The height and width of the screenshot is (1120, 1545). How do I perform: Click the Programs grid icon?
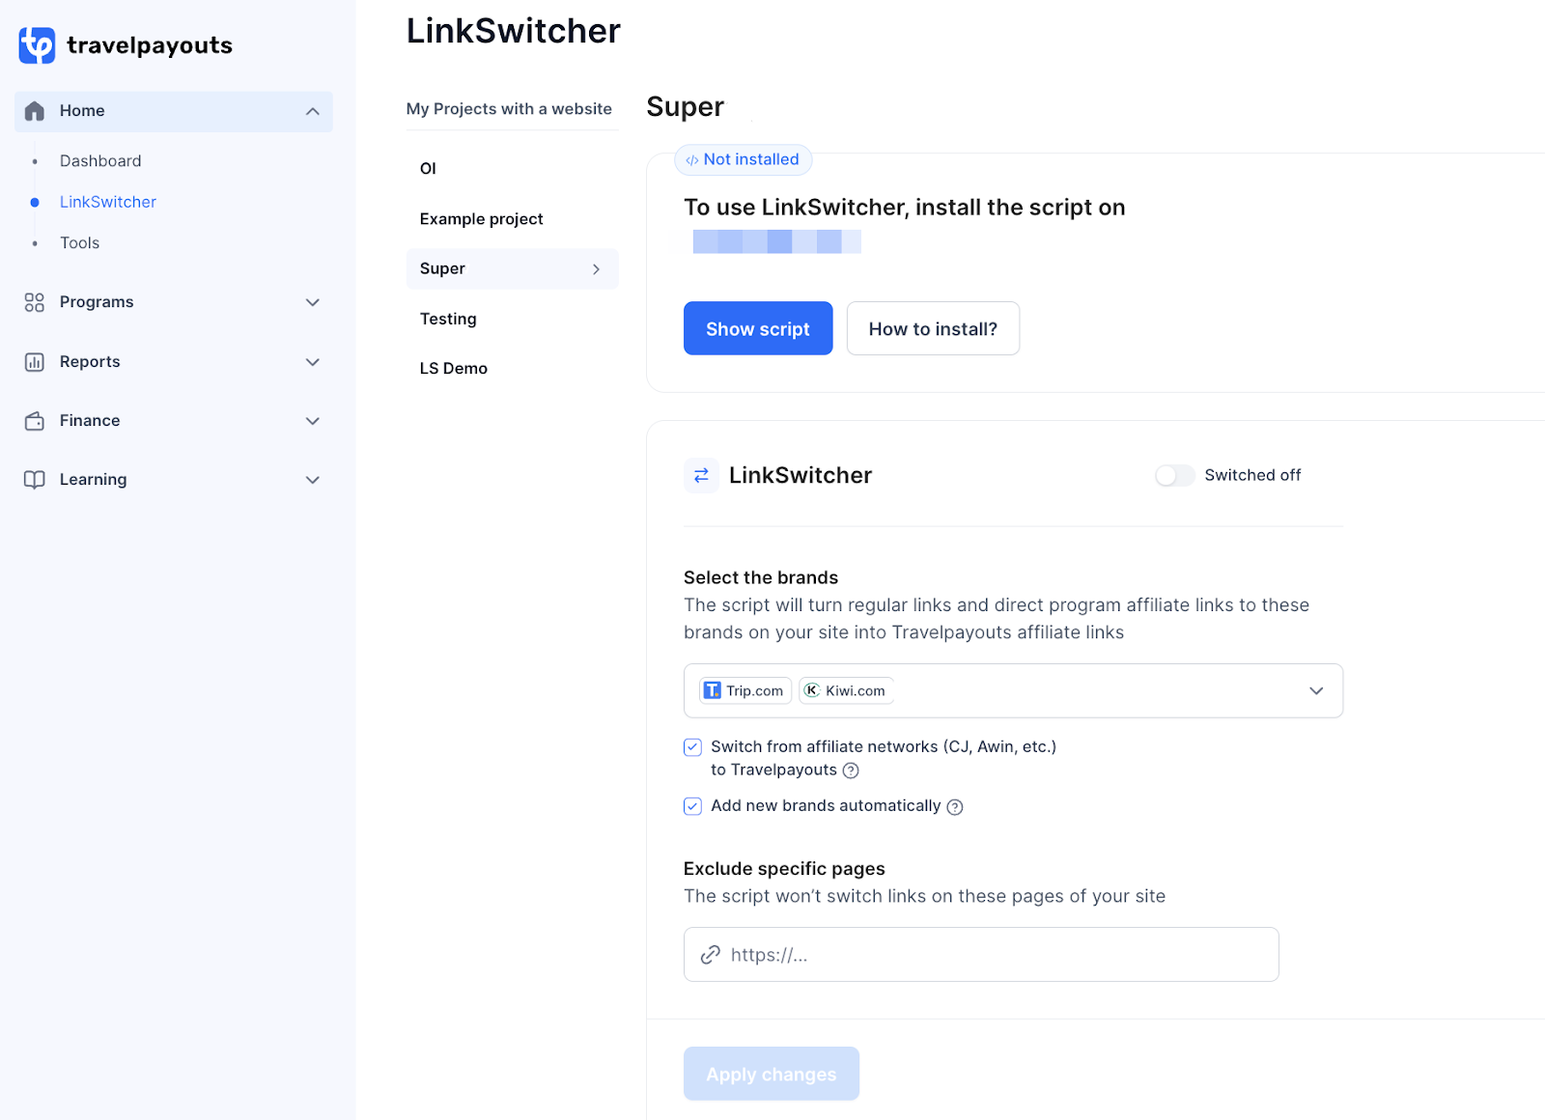click(34, 302)
